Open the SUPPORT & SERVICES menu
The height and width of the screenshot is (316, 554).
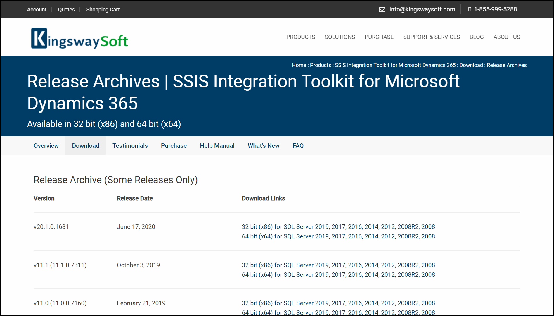click(x=431, y=37)
